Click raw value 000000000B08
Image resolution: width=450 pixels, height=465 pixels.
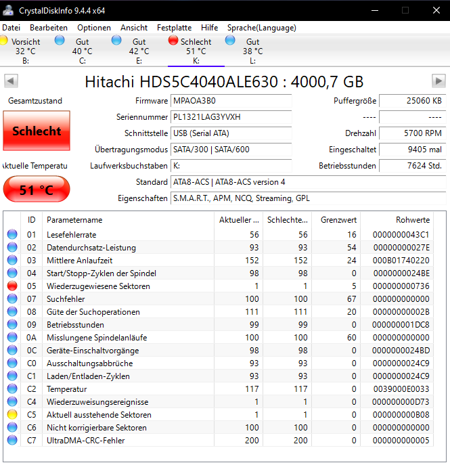click(401, 415)
